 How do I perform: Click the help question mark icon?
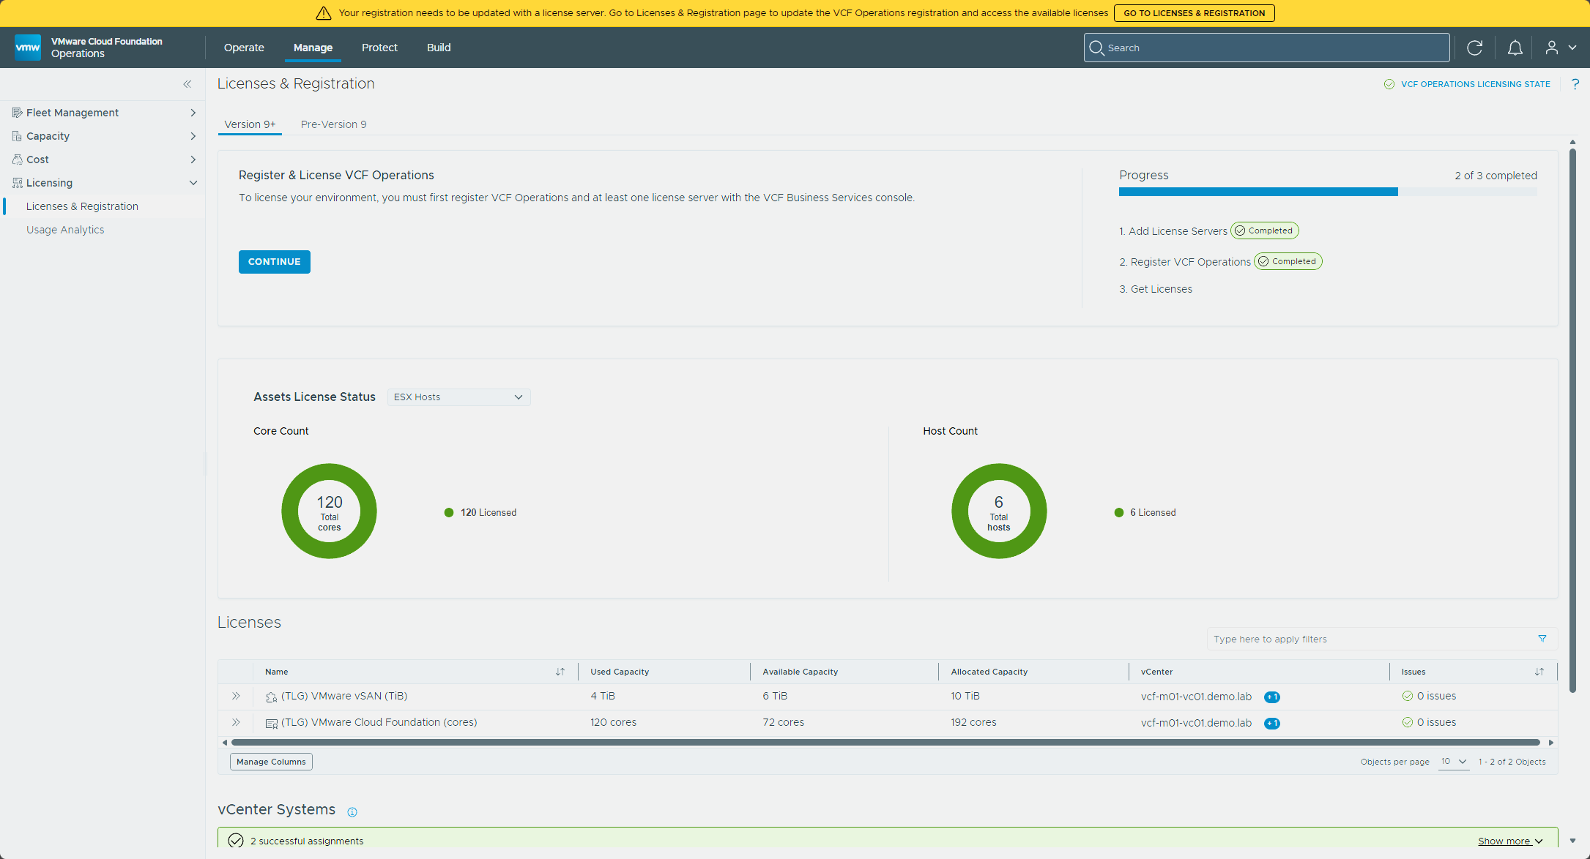[x=1575, y=84]
